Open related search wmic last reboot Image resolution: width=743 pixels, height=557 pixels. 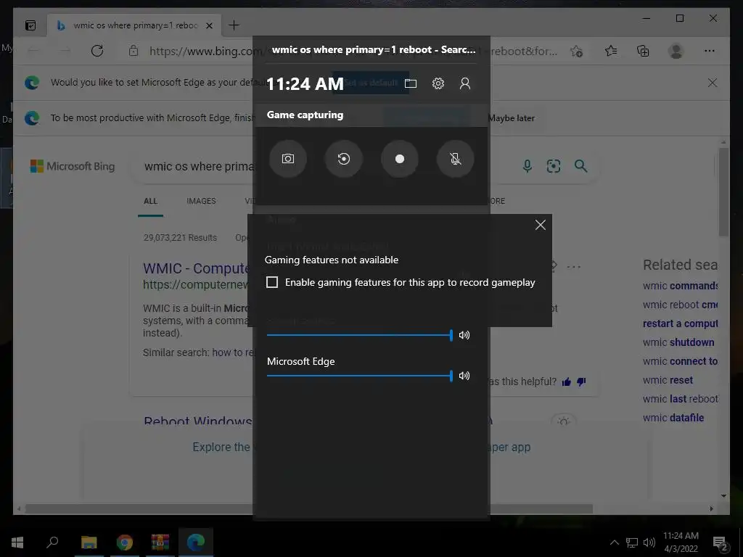(x=680, y=399)
